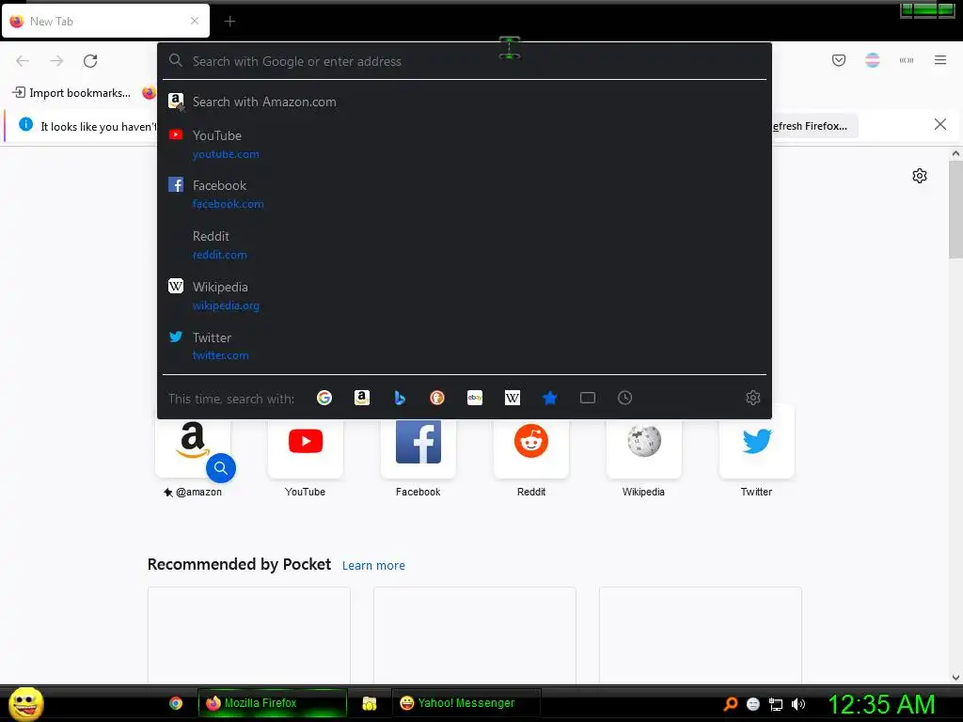Viewport: 963px width, 722px height.
Task: Select the Reddit suggestion row
Action: click(x=465, y=245)
